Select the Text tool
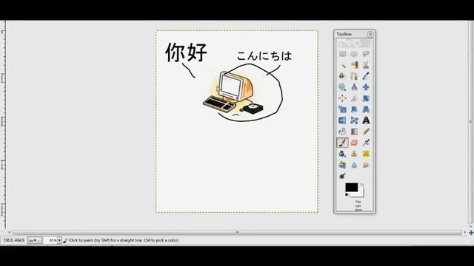Screen dimensions: 474x266 tap(366, 120)
